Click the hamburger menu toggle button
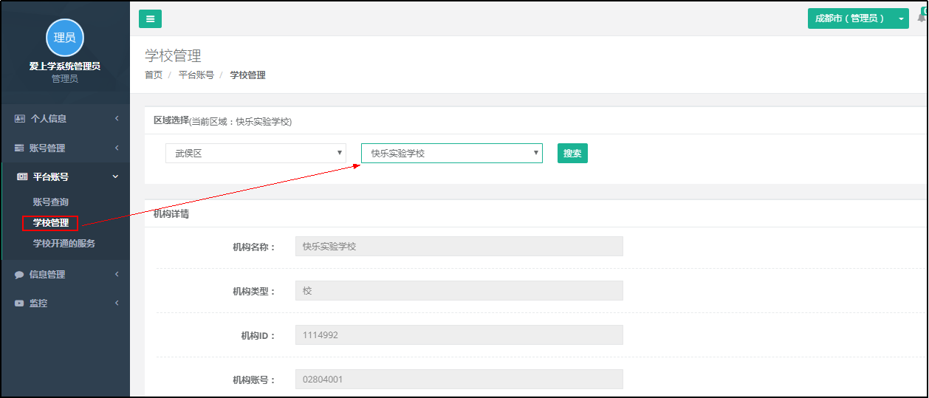This screenshot has height=398, width=929. [150, 19]
